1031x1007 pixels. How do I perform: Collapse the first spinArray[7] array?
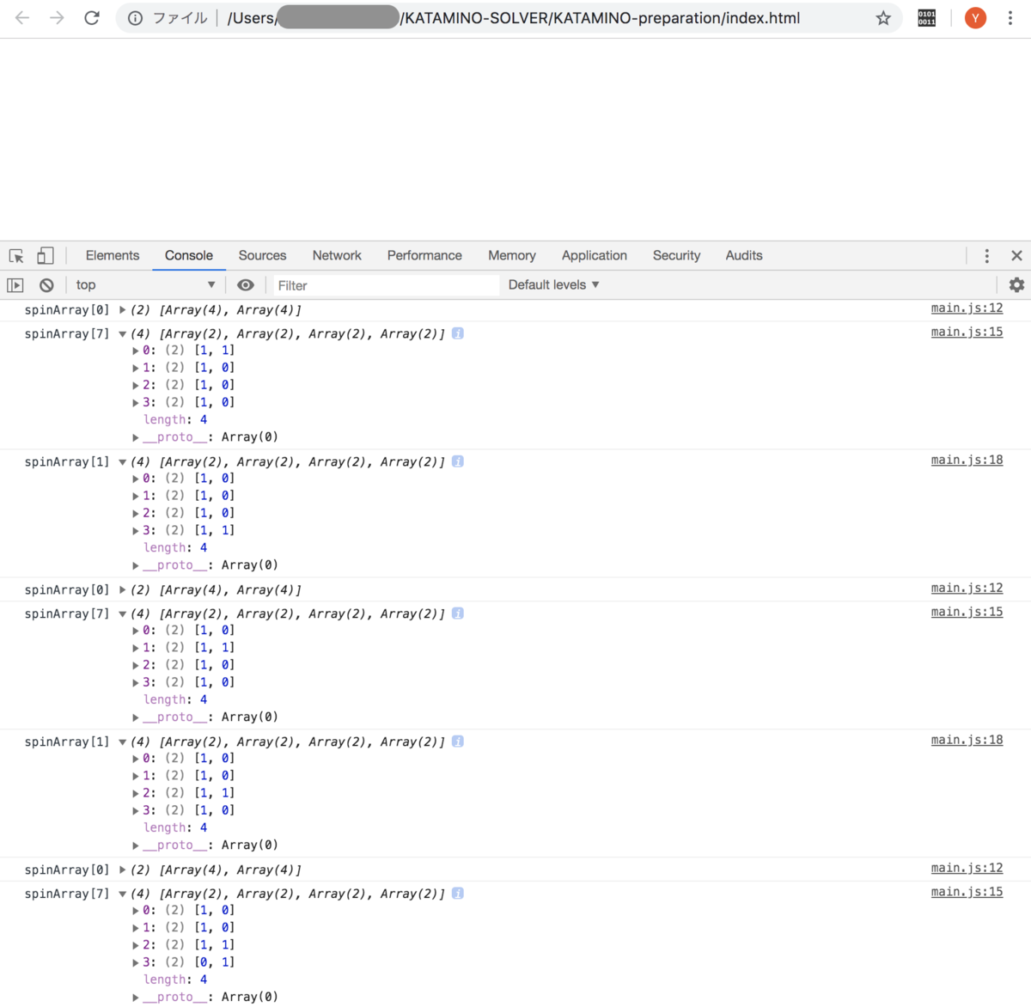(122, 333)
